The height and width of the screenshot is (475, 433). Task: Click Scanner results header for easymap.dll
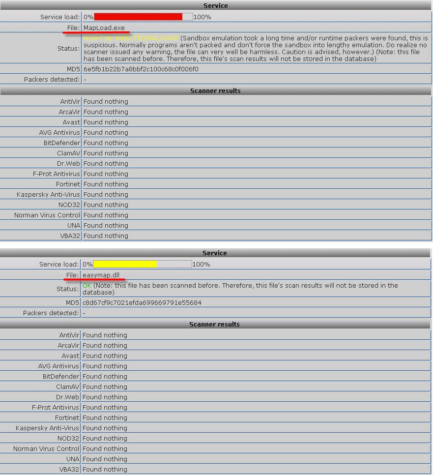point(215,324)
